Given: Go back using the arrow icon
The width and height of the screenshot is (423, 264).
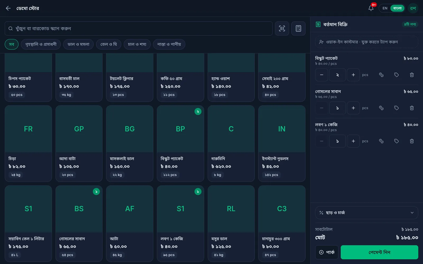Looking at the screenshot, I should pyautogui.click(x=8, y=8).
